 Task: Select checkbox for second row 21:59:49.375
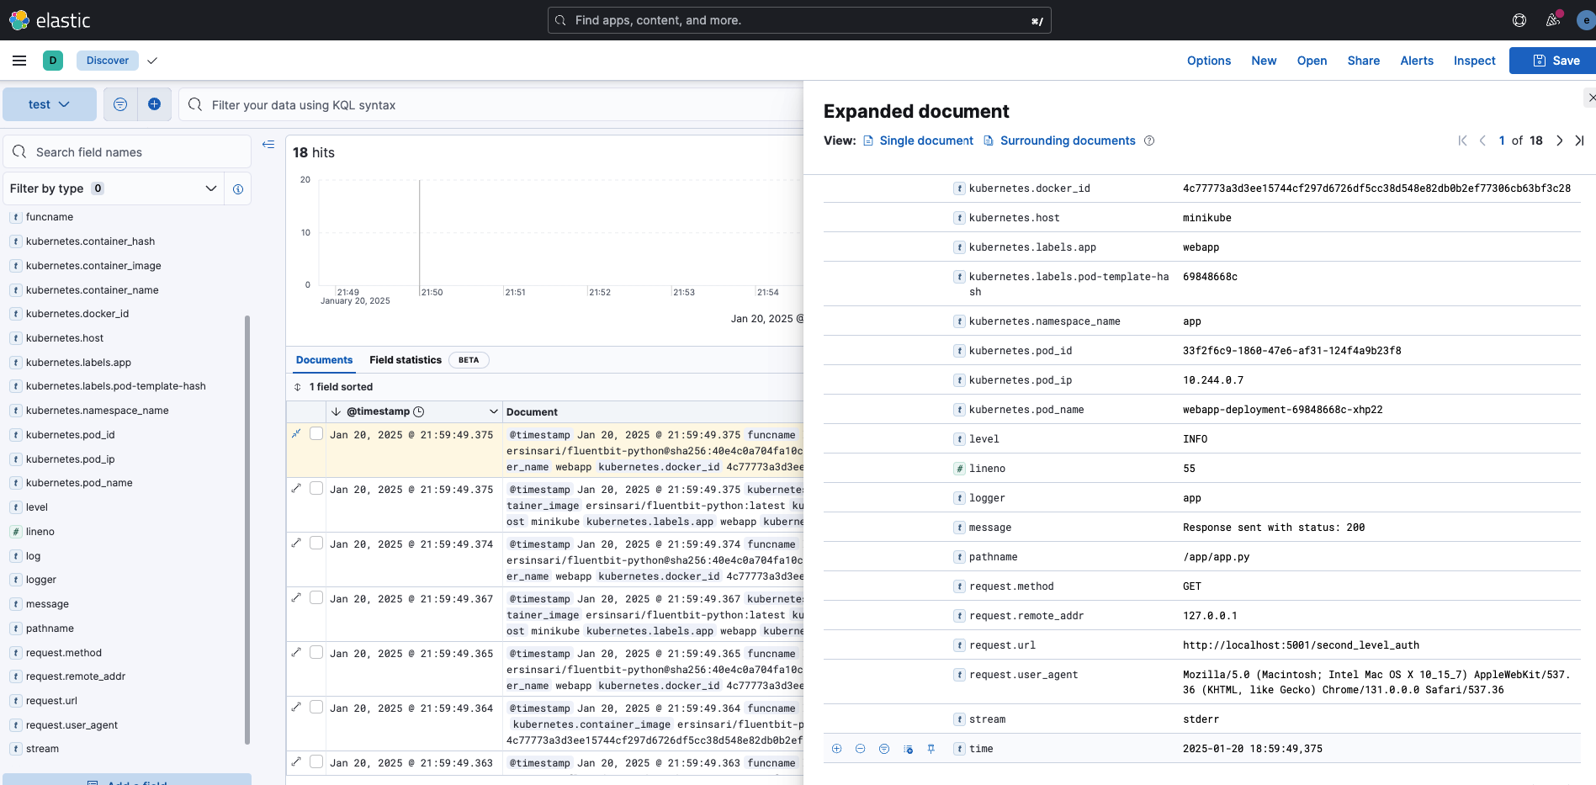click(316, 488)
